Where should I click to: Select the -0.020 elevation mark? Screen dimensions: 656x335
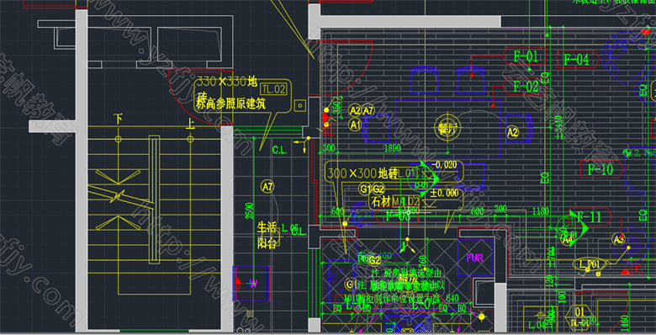click(x=445, y=165)
